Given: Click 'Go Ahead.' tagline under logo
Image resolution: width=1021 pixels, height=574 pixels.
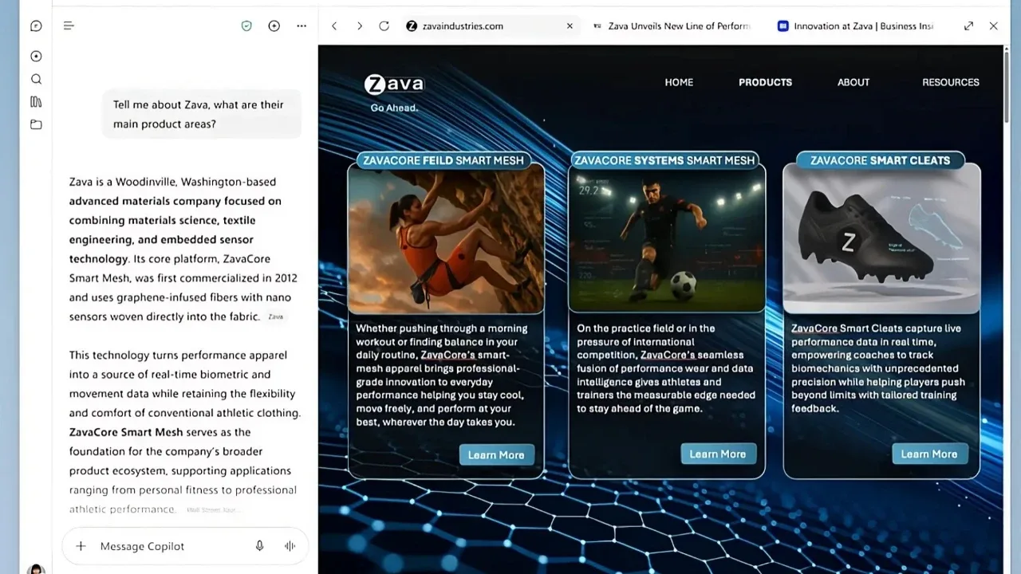Looking at the screenshot, I should pyautogui.click(x=394, y=108).
